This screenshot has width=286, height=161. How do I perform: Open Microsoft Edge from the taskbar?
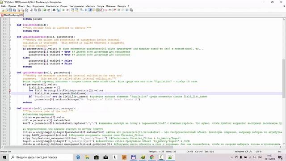[x=78, y=157]
